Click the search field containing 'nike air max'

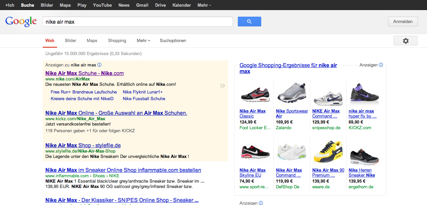pos(137,22)
